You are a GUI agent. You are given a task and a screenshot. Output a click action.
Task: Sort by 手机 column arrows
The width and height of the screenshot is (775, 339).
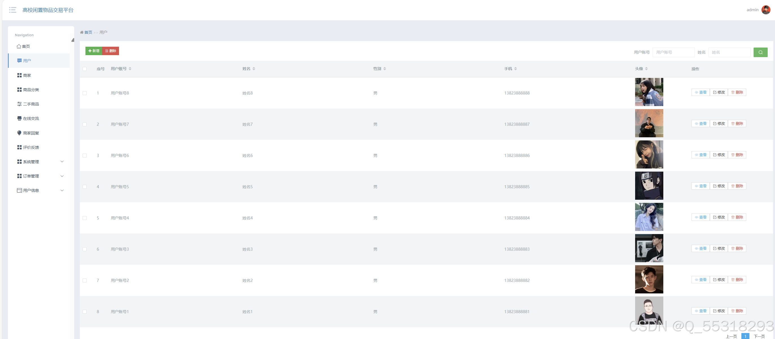[x=515, y=69]
